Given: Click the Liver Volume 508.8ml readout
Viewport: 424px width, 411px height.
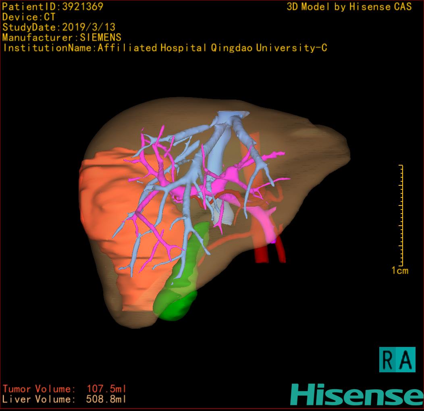Looking at the screenshot, I should tap(64, 400).
